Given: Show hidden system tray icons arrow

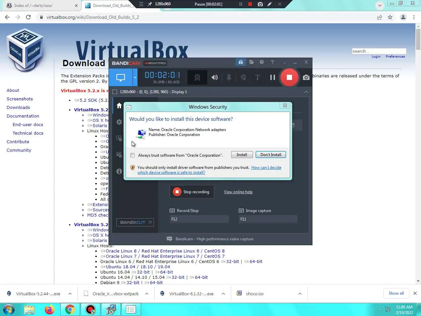Looking at the screenshot, I should tap(380, 310).
